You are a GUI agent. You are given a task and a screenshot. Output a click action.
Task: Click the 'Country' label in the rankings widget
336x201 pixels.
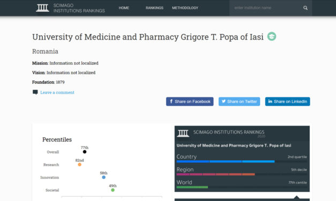(x=186, y=157)
